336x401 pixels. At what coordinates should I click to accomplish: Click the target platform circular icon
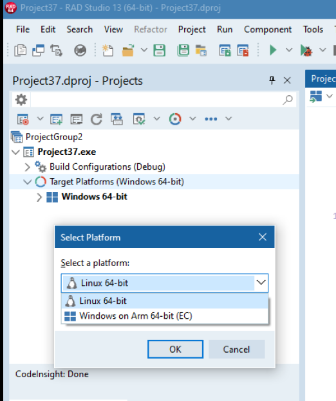pyautogui.click(x=175, y=119)
